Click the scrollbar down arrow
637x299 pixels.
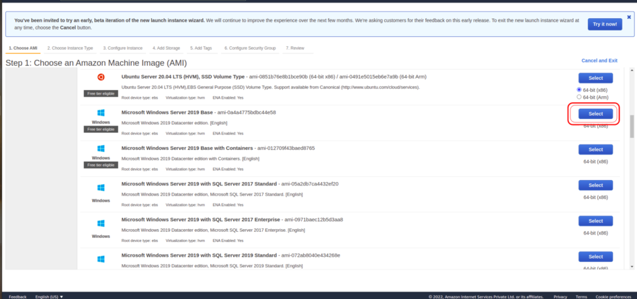tap(632, 267)
